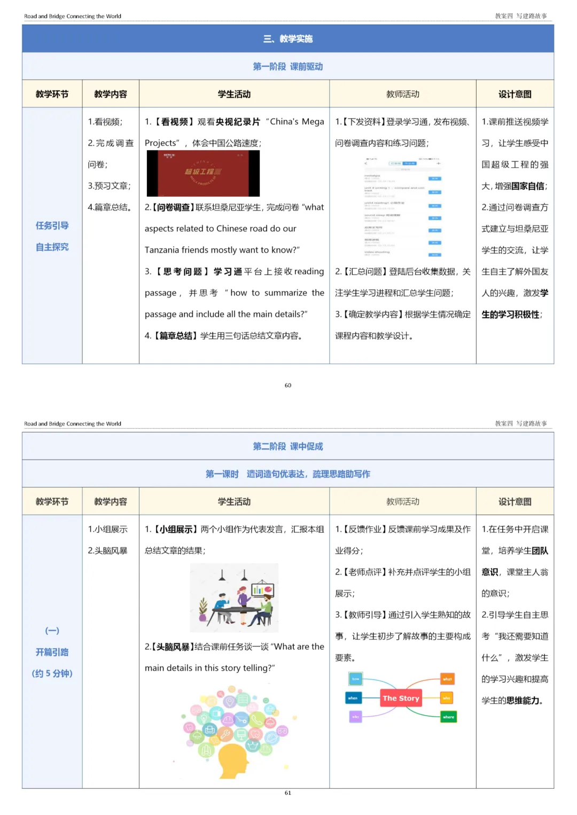This screenshot has width=577, height=815.
Task: Click page number 61
Action: point(288,793)
